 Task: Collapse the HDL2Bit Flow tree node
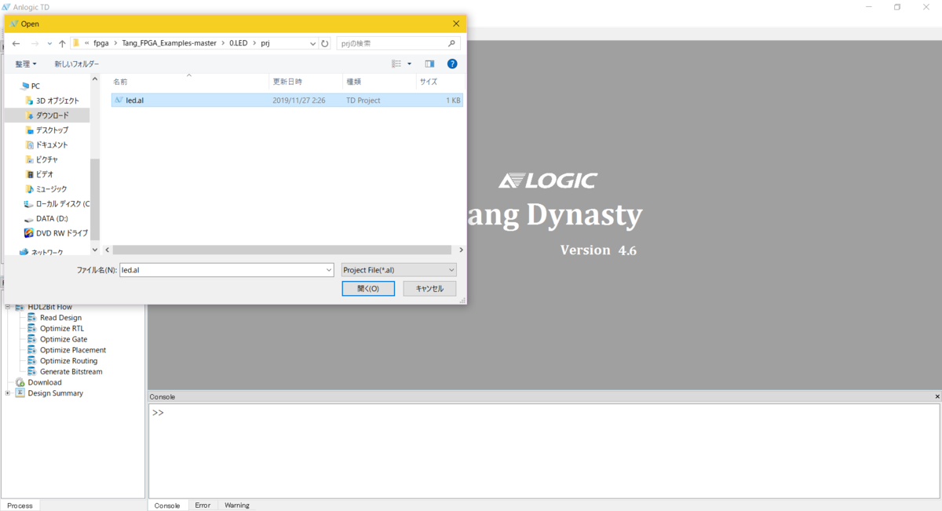click(x=9, y=307)
